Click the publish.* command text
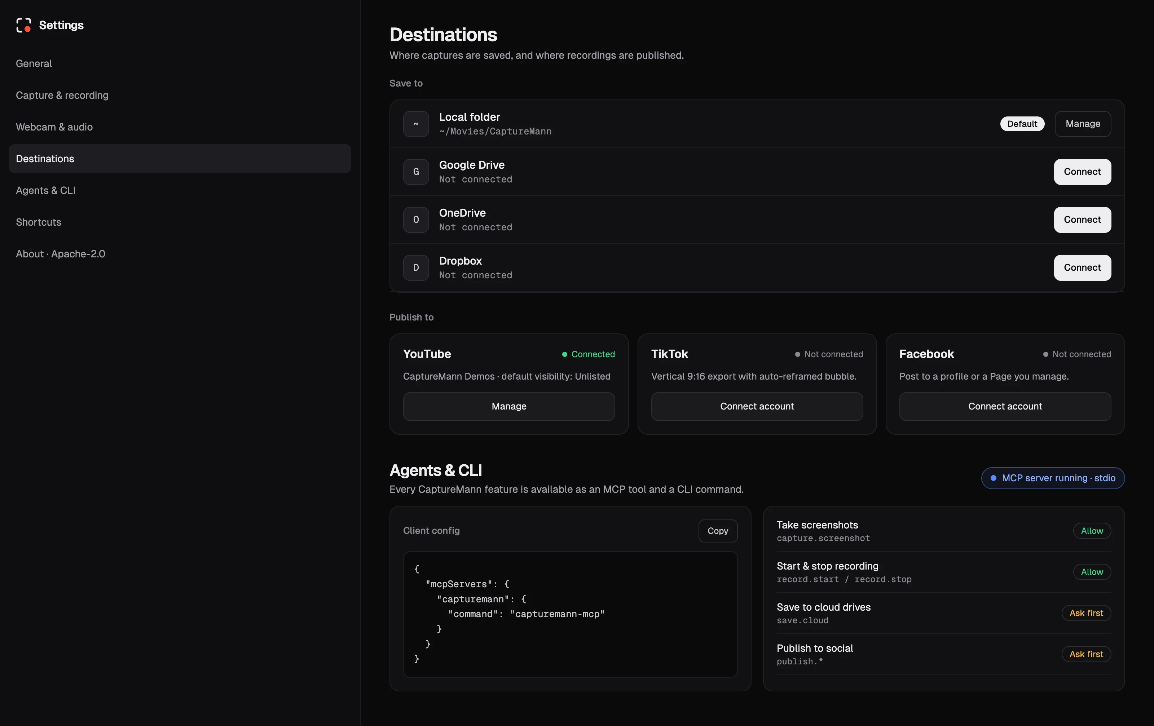 coord(800,661)
